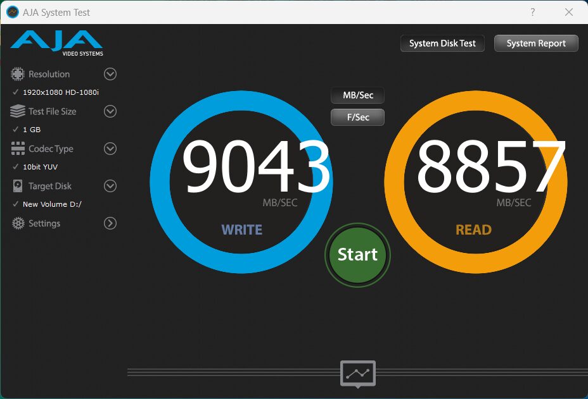
Task: Click the Target Disk label
Action: (50, 186)
